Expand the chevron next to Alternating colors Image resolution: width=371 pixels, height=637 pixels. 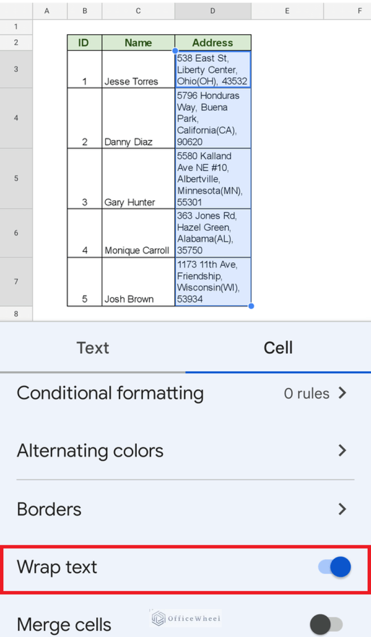[x=342, y=450]
